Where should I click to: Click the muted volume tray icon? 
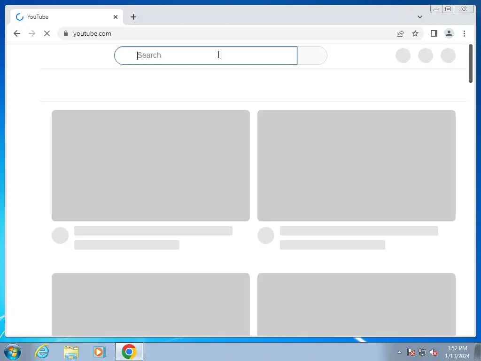(x=434, y=352)
